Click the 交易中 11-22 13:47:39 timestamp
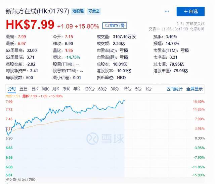This screenshot has height=184, width=215. 177,29
